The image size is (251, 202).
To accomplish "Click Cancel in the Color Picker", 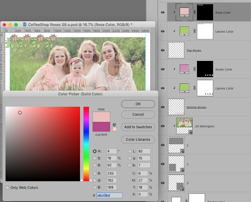I will [138, 114].
